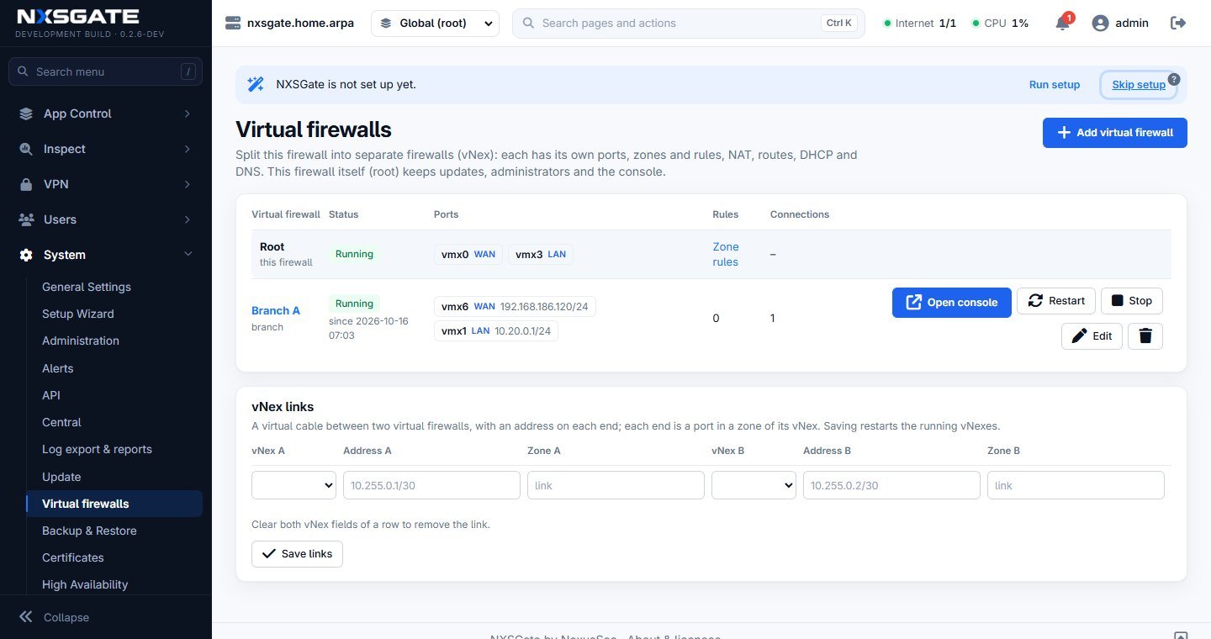Click the System gear icon in sidebar
Viewport: 1211px width, 639px height.
pyautogui.click(x=26, y=255)
